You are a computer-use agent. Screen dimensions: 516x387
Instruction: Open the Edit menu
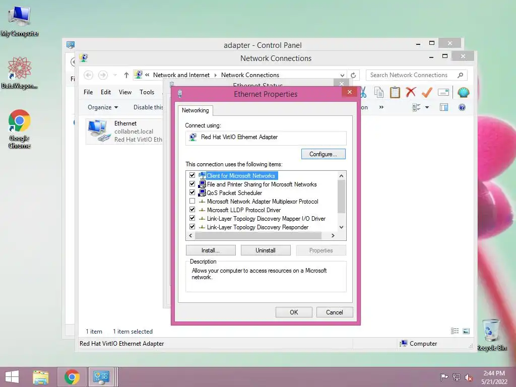[106, 92]
